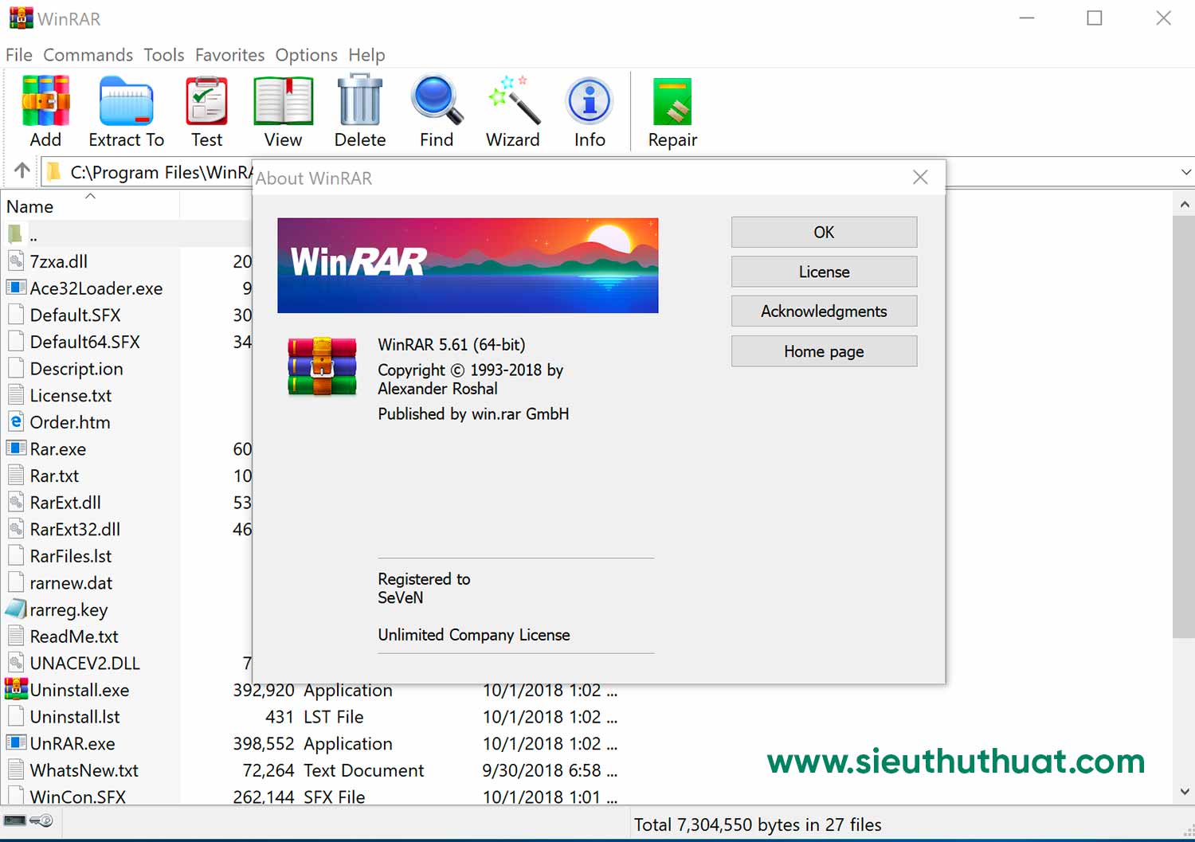Click OK in About WinRAR dialog
This screenshot has height=842, width=1195.
point(824,232)
